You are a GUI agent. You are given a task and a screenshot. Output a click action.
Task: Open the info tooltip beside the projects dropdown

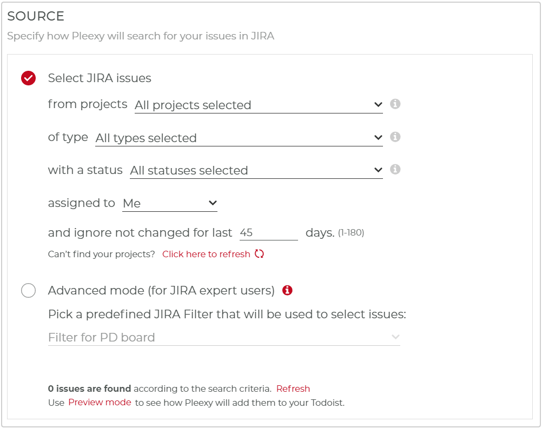click(395, 104)
